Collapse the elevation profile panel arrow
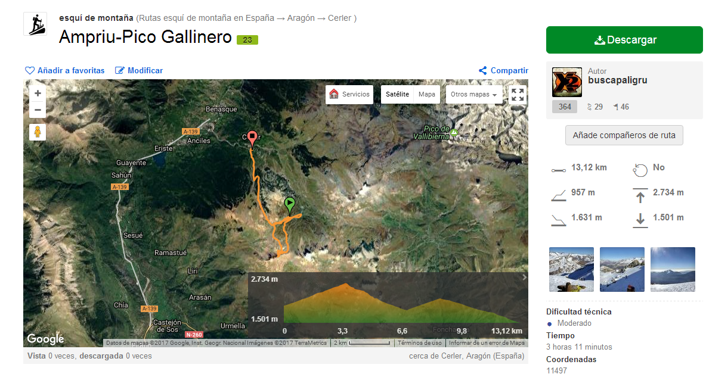706x377 pixels. [x=524, y=278]
